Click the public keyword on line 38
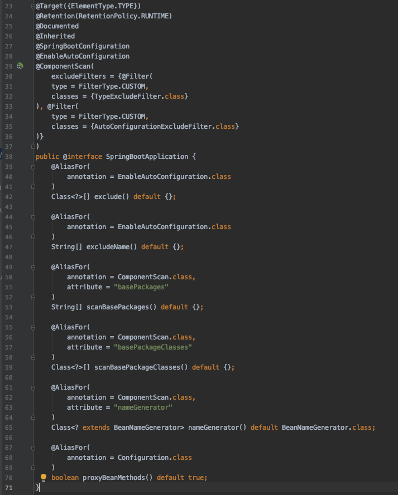The height and width of the screenshot is (495, 398). tap(47, 157)
